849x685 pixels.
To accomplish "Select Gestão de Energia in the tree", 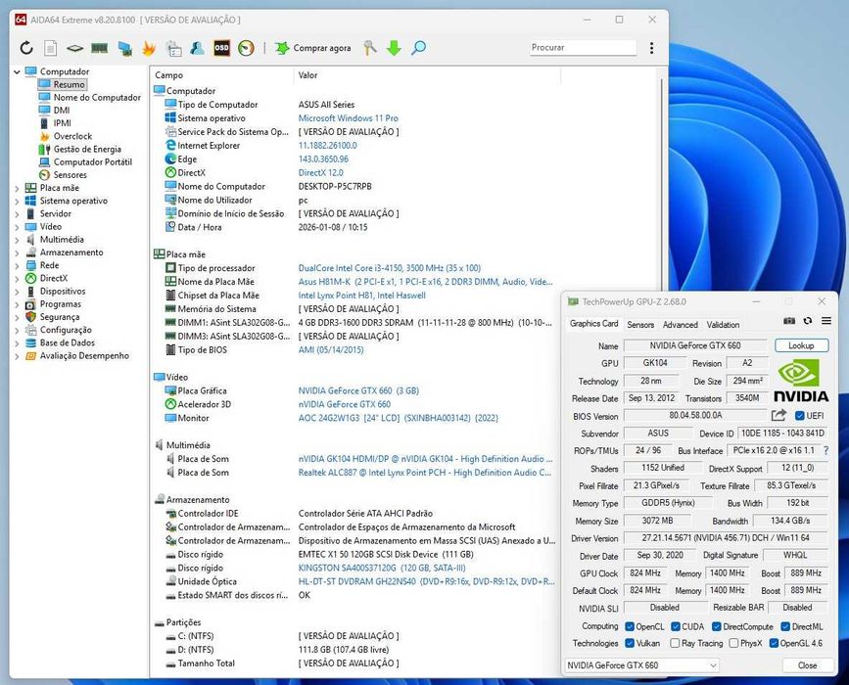I will click(x=87, y=149).
